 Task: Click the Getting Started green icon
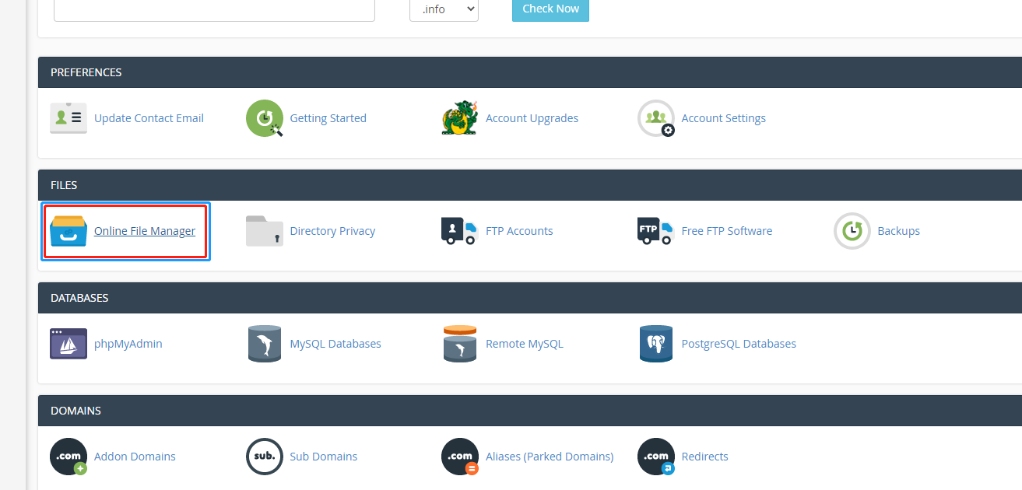[x=265, y=118]
